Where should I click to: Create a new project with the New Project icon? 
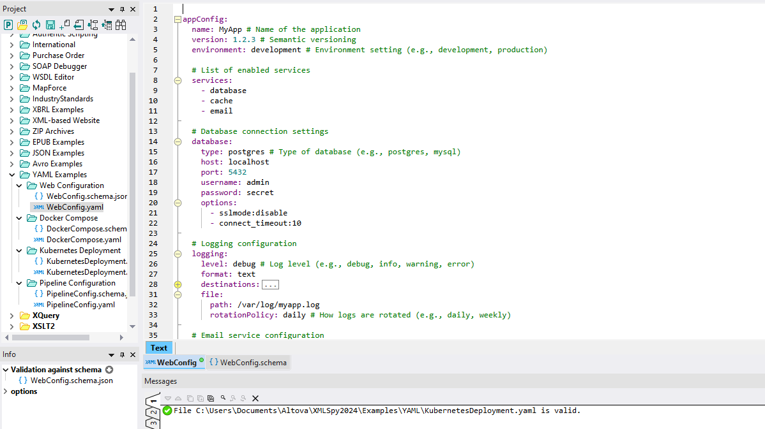pyautogui.click(x=8, y=24)
